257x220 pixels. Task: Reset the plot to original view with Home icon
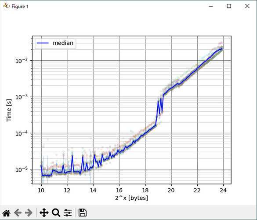click(7, 213)
